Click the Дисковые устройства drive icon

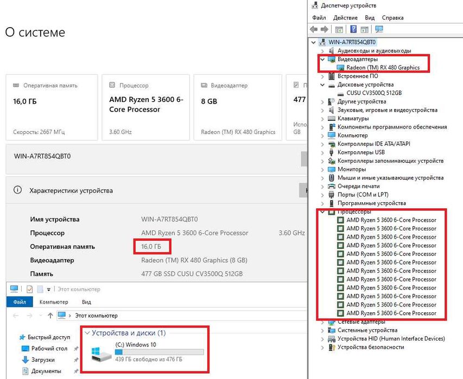pyautogui.click(x=332, y=85)
